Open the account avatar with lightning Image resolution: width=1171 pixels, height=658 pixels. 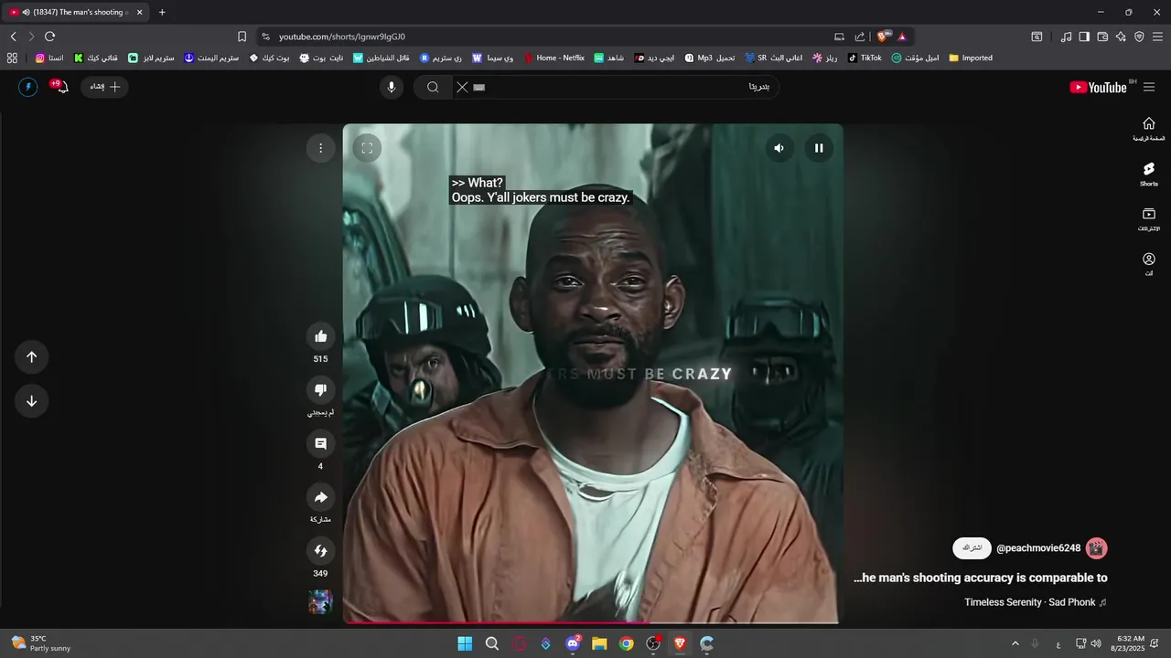28,87
